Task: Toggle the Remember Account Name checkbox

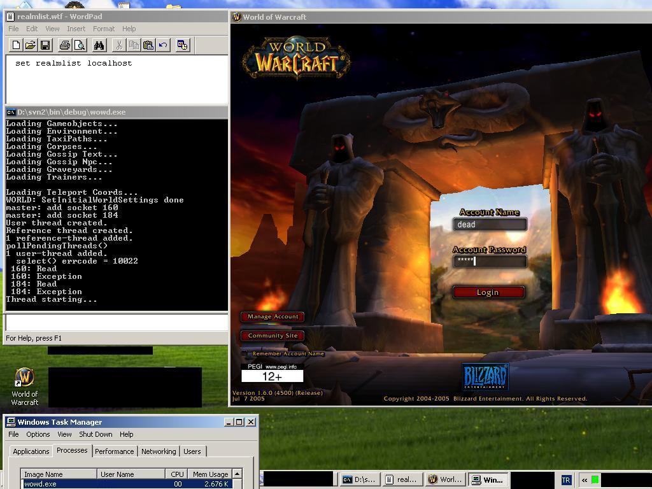Action: click(x=244, y=353)
